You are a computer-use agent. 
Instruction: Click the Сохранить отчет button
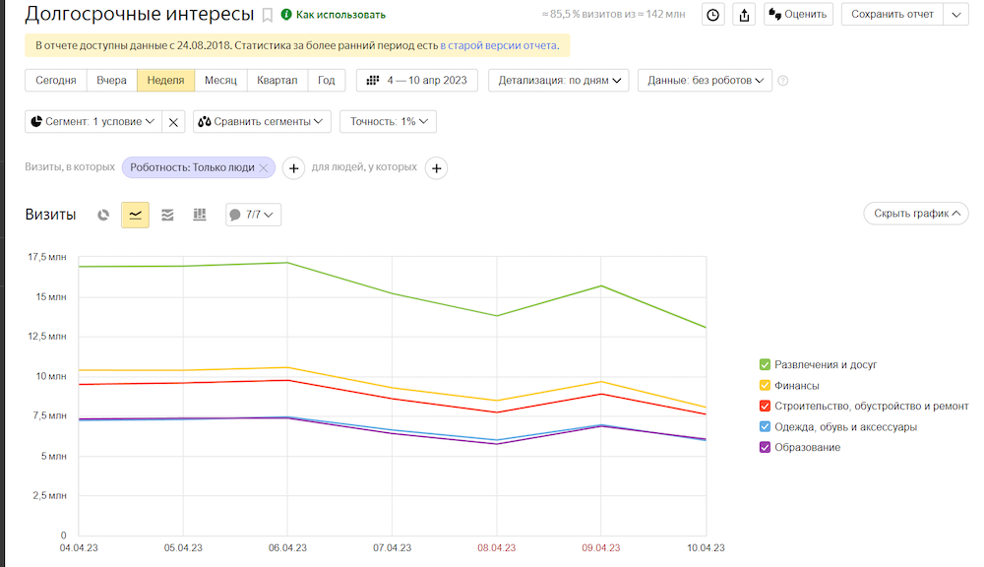[x=892, y=15]
